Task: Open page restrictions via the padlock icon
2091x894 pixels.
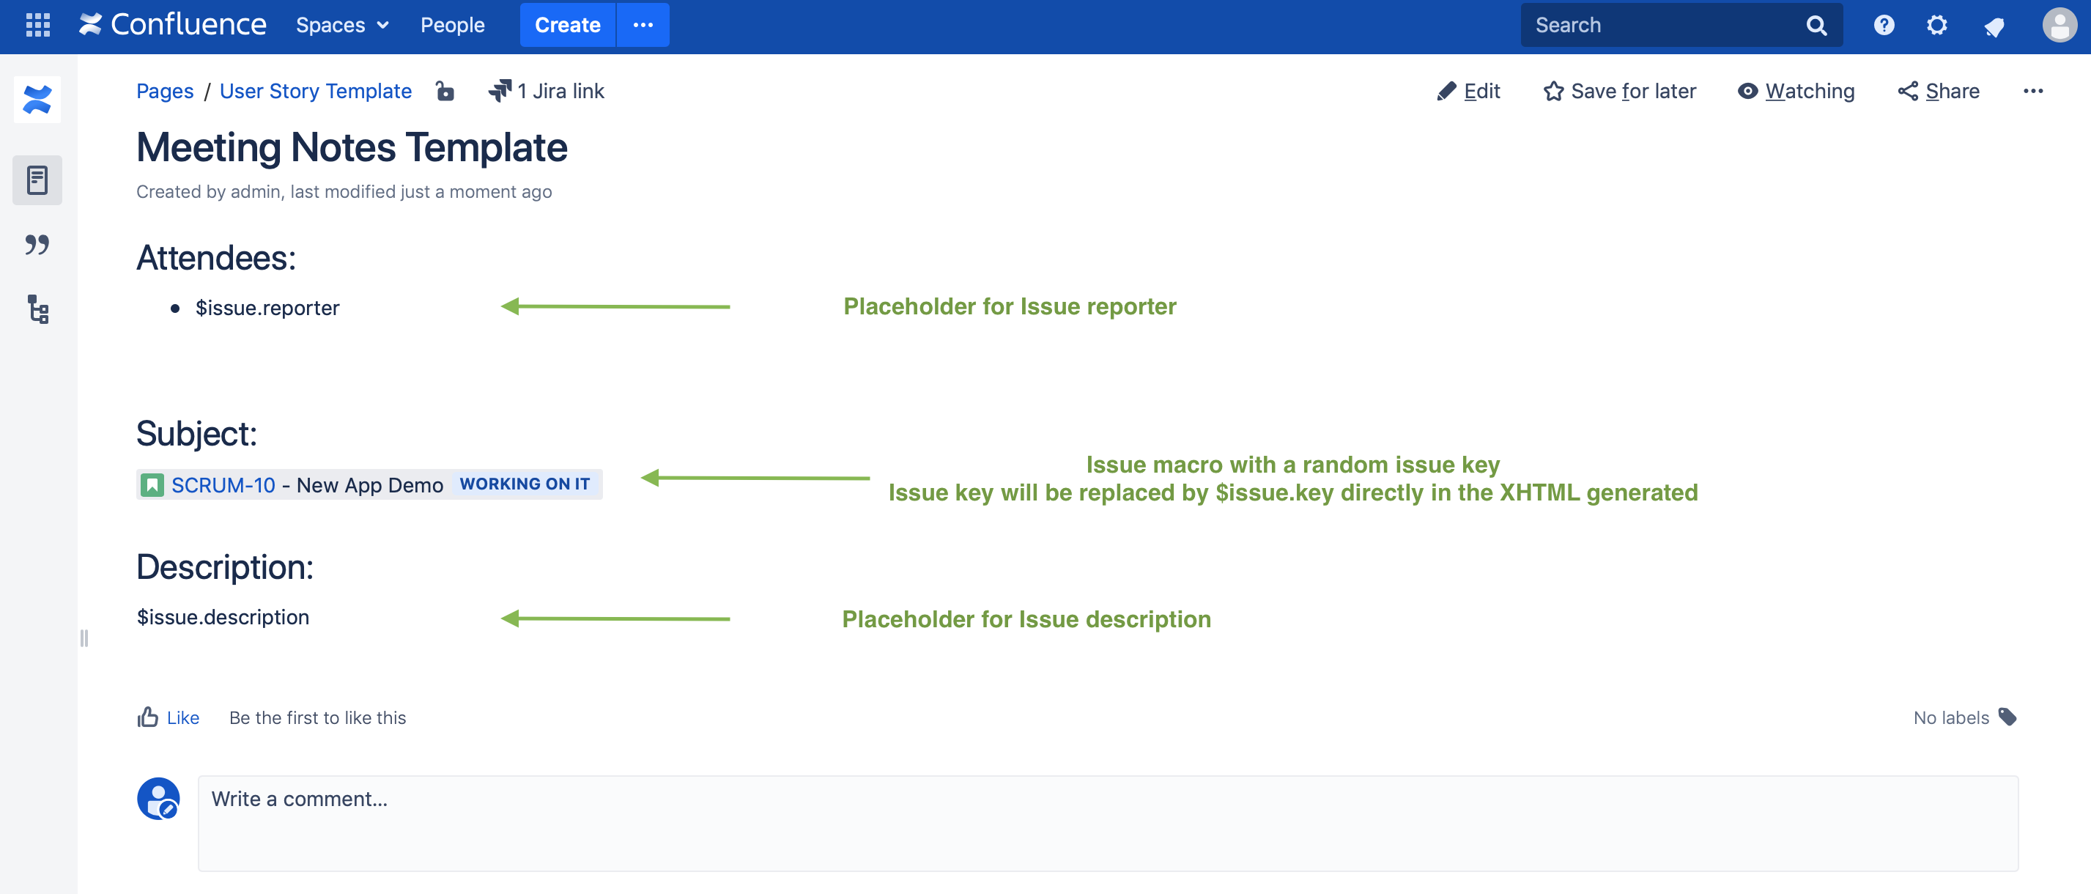Action: 445,91
